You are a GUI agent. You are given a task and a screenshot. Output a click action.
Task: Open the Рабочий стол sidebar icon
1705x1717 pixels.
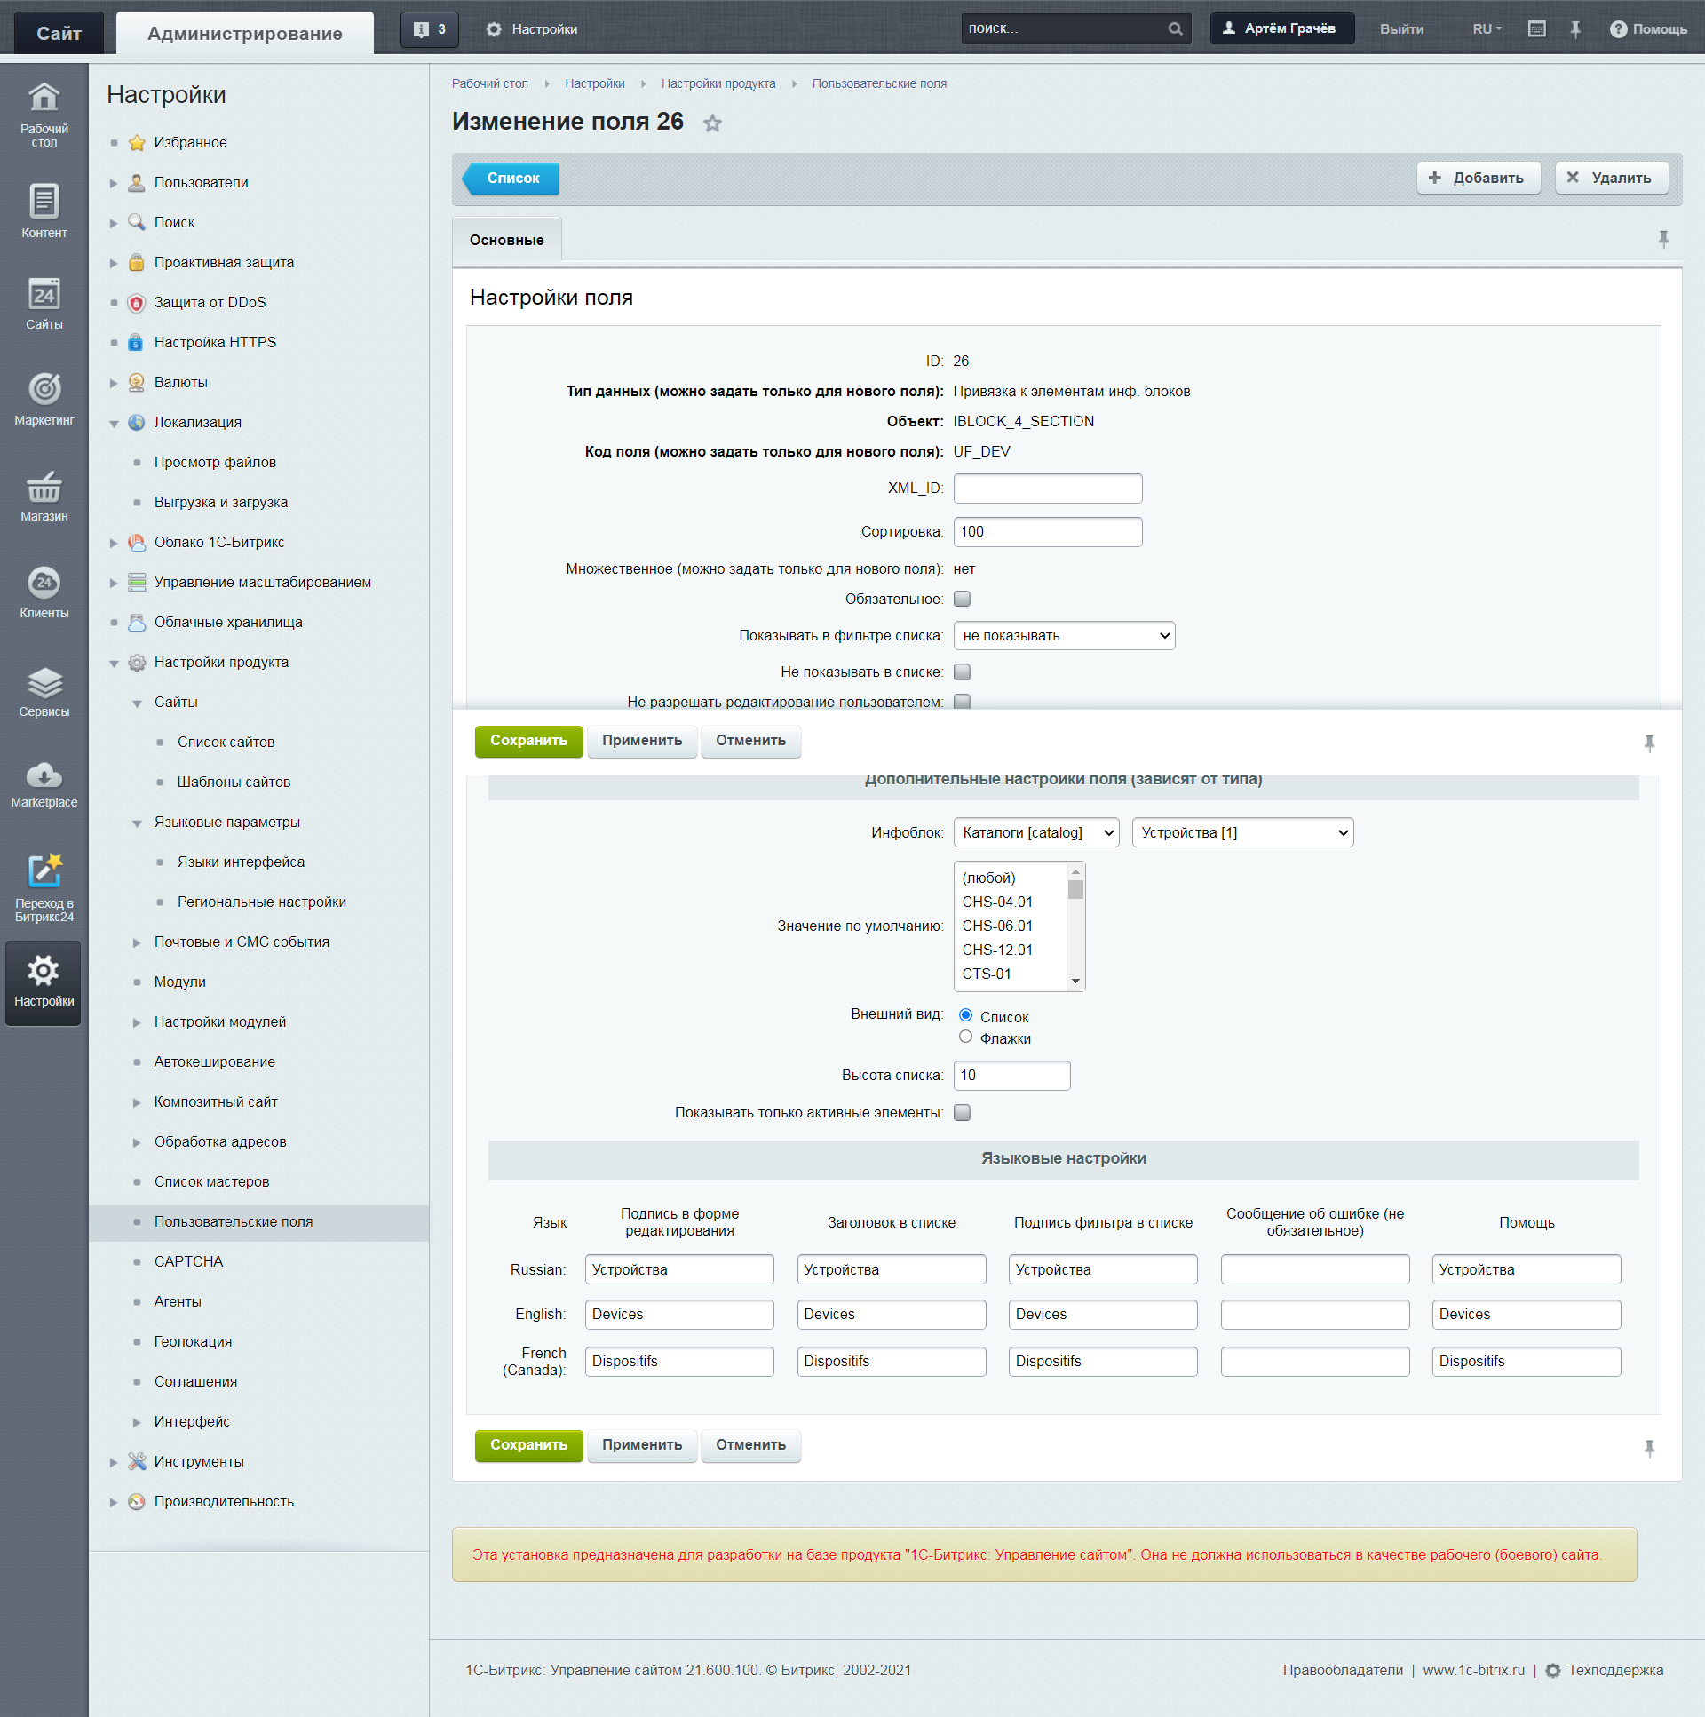44,113
